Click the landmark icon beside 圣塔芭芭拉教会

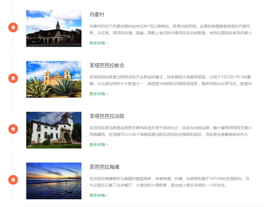pyautogui.click(x=13, y=78)
